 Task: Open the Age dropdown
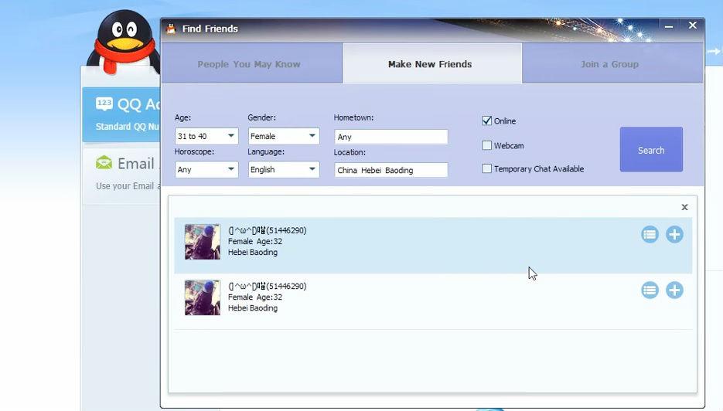click(x=206, y=136)
